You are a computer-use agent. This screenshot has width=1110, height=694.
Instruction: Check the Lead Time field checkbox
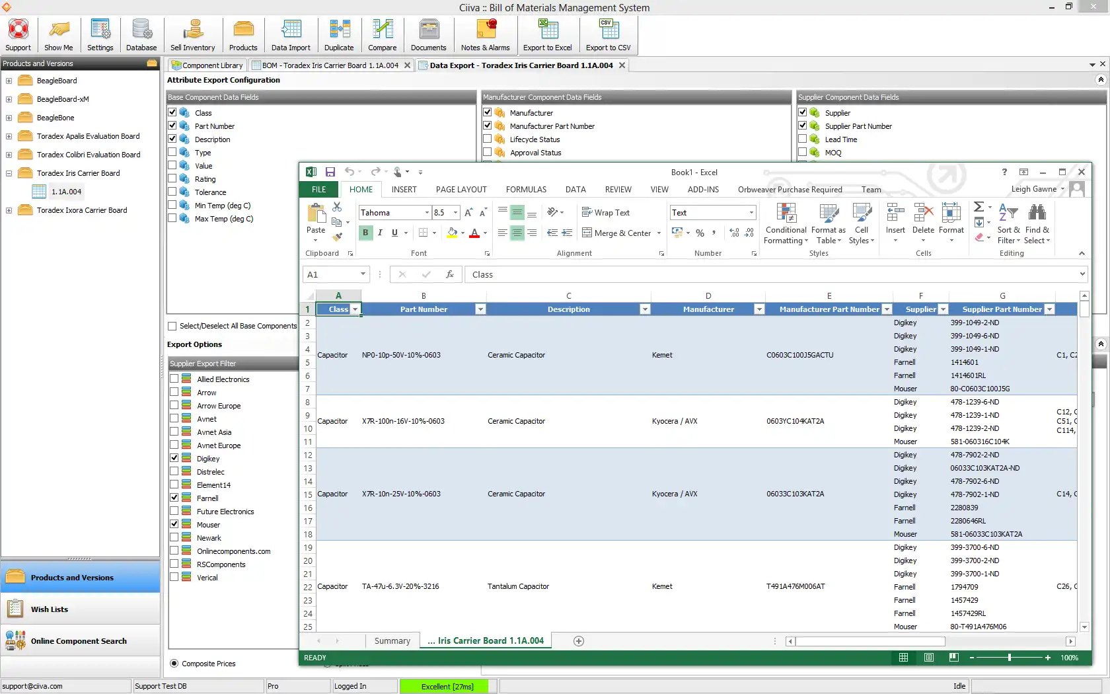803,139
